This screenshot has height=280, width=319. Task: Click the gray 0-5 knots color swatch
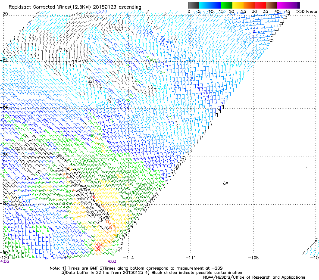tap(193, 5)
